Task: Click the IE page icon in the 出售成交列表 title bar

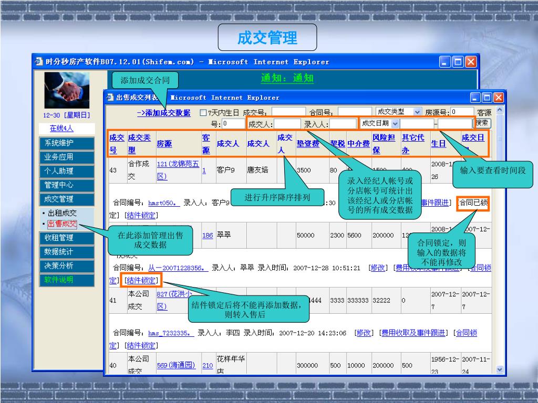Action: 109,98
